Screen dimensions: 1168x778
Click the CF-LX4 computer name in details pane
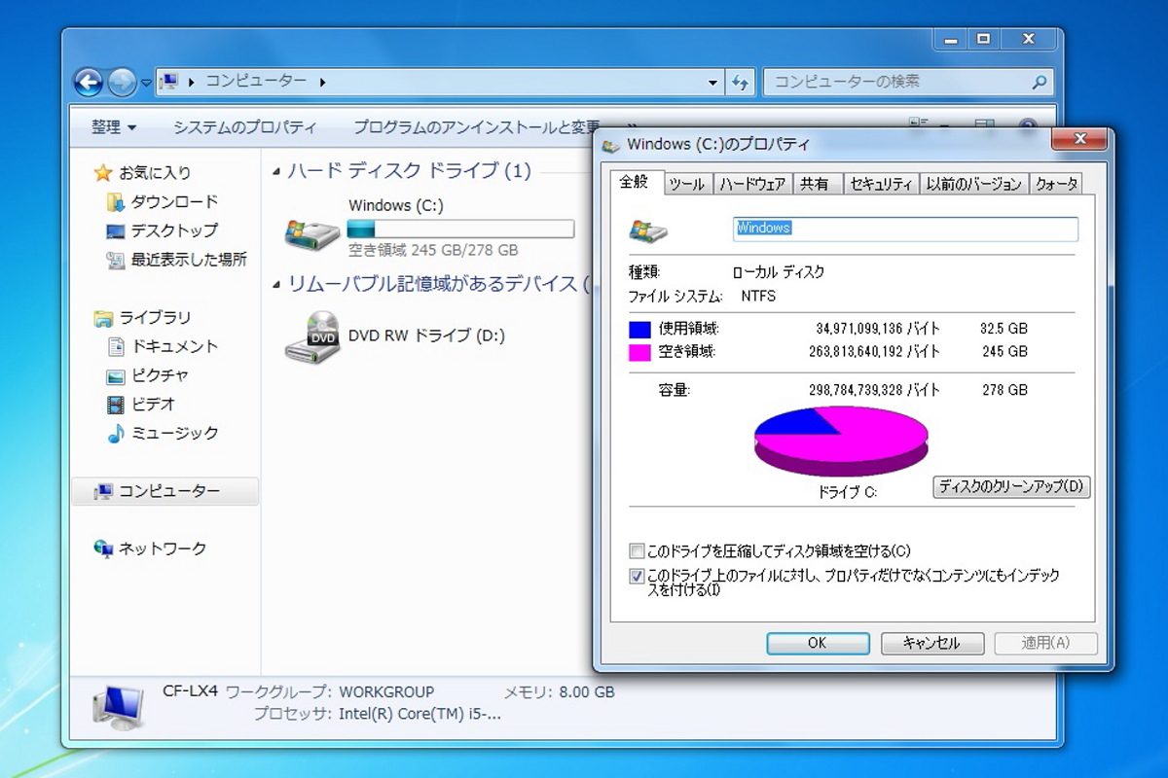pos(190,692)
